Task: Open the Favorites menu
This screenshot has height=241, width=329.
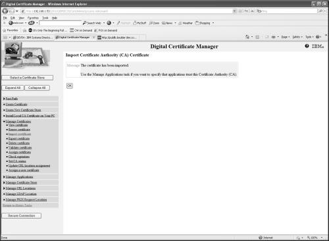Action: coord(33,18)
